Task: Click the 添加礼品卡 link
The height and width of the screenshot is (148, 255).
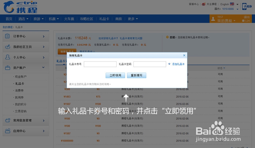Action: click(178, 64)
